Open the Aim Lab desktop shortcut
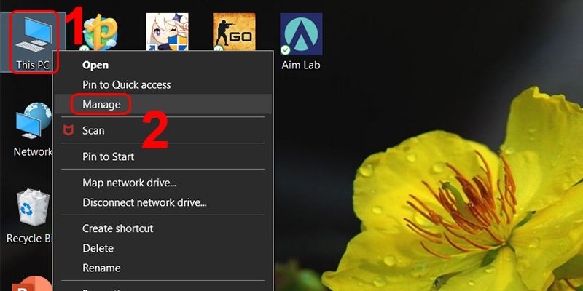Screen dimensions: 583x291 [301, 35]
